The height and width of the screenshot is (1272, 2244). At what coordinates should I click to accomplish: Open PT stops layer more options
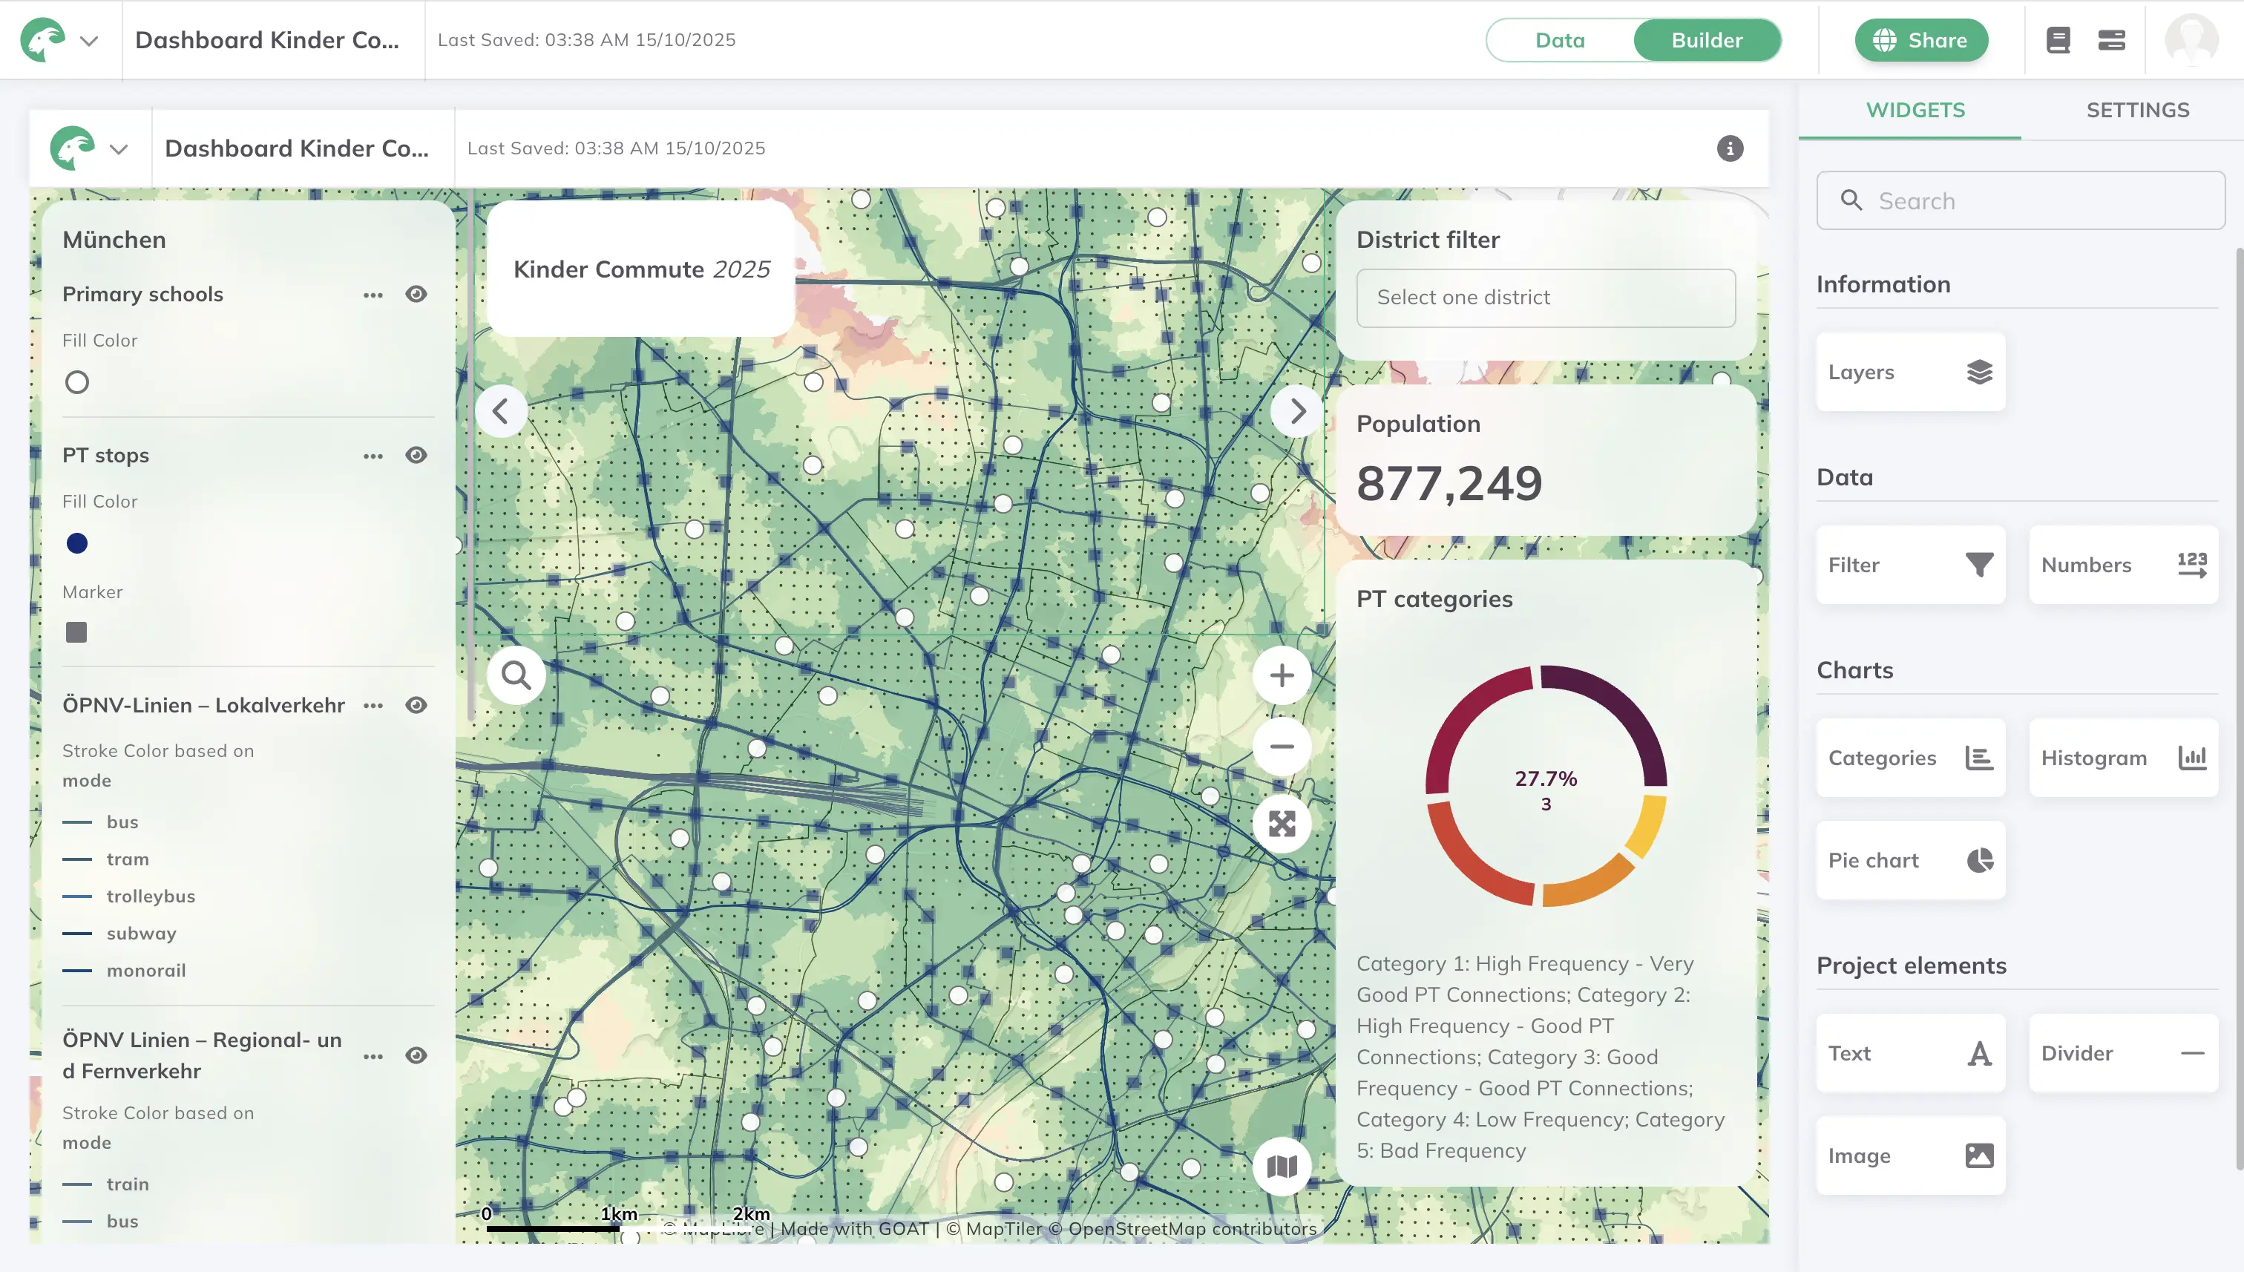[x=373, y=456]
